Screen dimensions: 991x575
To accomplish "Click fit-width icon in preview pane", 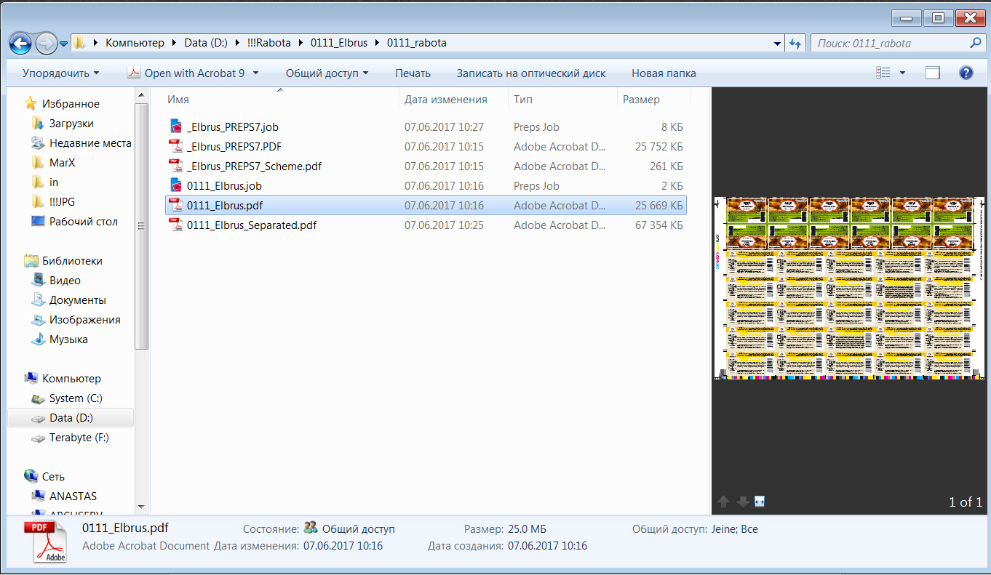I will click(x=760, y=502).
